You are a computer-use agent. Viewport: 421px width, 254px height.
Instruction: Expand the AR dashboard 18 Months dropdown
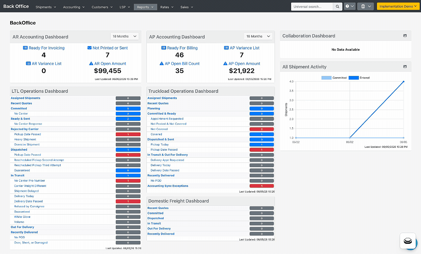(x=125, y=36)
